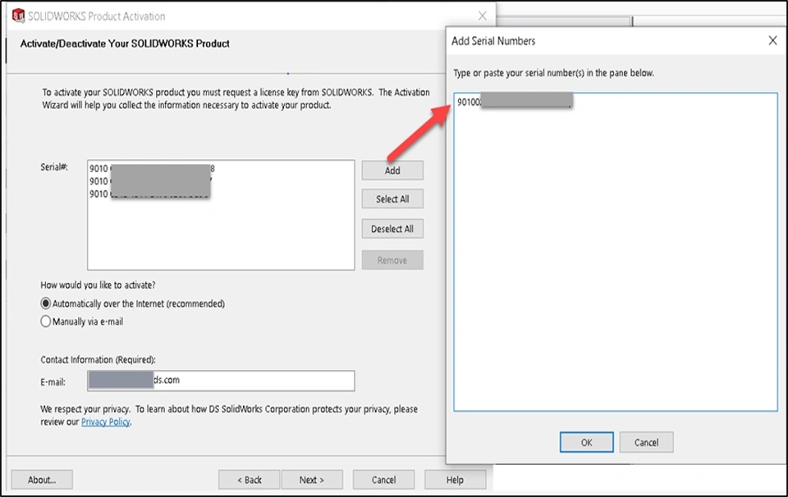Click the E-mail contact input field
Image resolution: width=788 pixels, height=497 pixels.
(221, 381)
